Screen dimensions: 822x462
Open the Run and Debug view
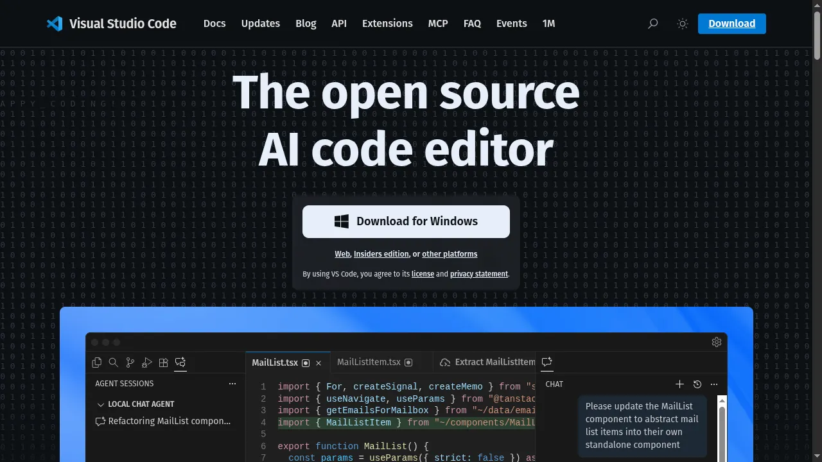pos(147,363)
